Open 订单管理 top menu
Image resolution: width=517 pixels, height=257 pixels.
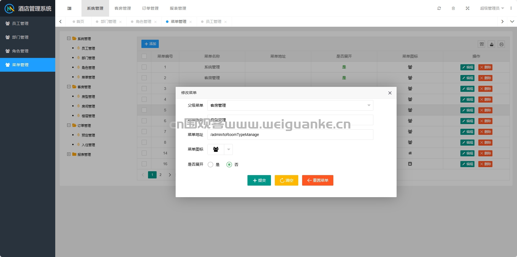[x=151, y=8]
